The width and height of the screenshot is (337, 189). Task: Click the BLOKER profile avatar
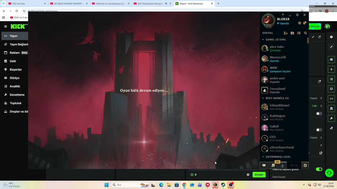[268, 20]
